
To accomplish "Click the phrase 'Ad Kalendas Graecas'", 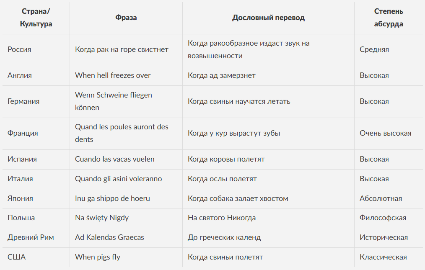I will (109, 237).
